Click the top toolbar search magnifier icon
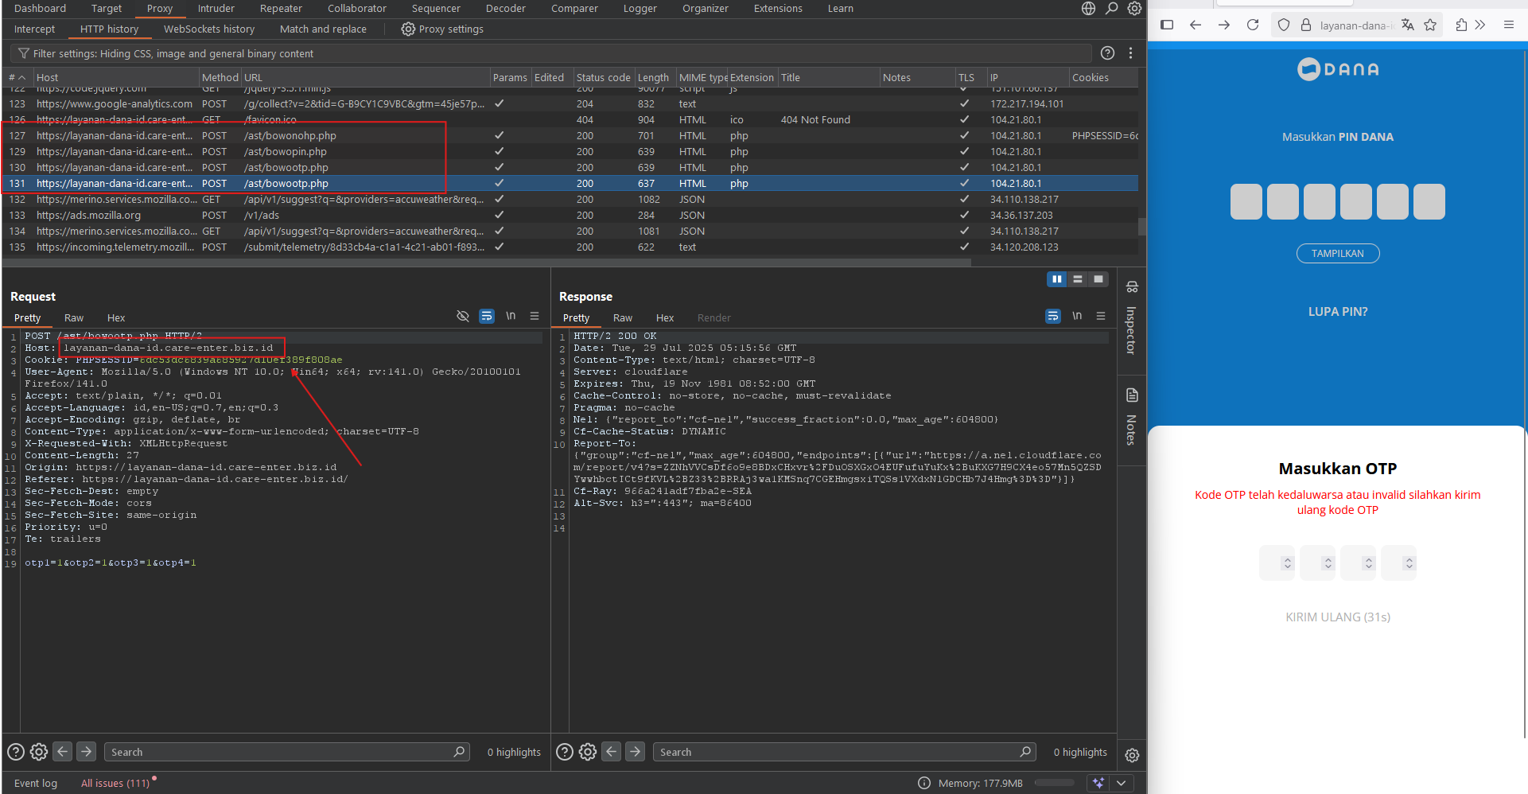The image size is (1528, 794). click(x=1111, y=8)
